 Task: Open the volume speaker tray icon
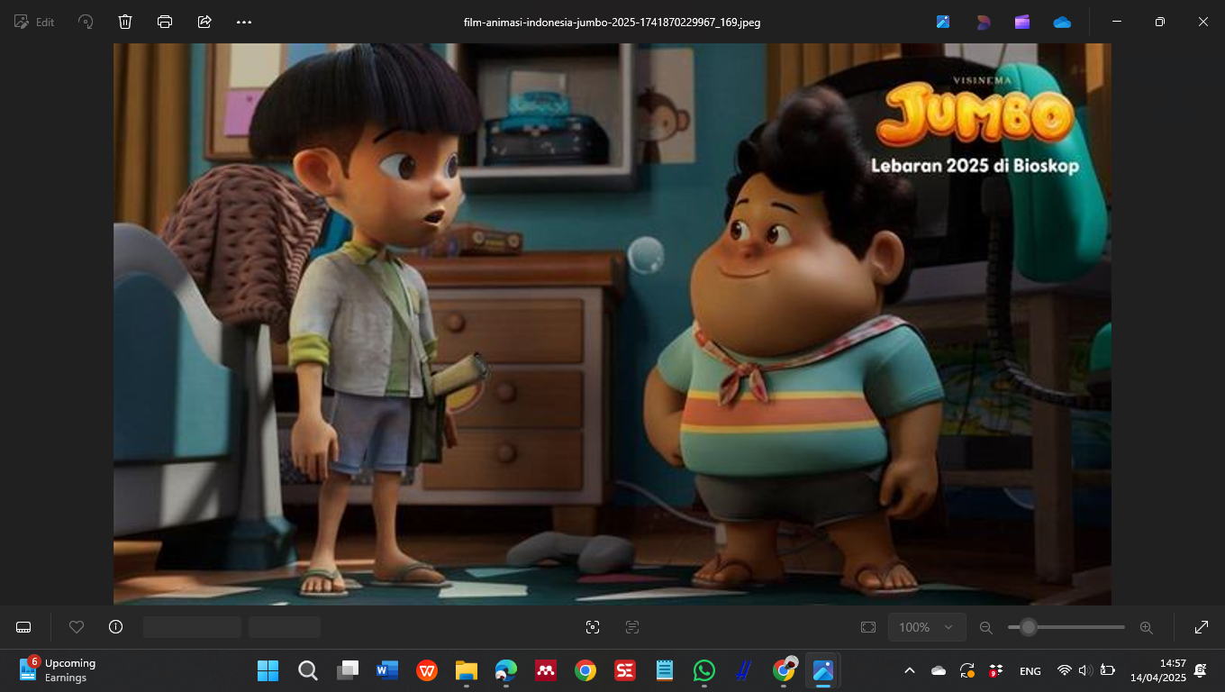click(1085, 670)
